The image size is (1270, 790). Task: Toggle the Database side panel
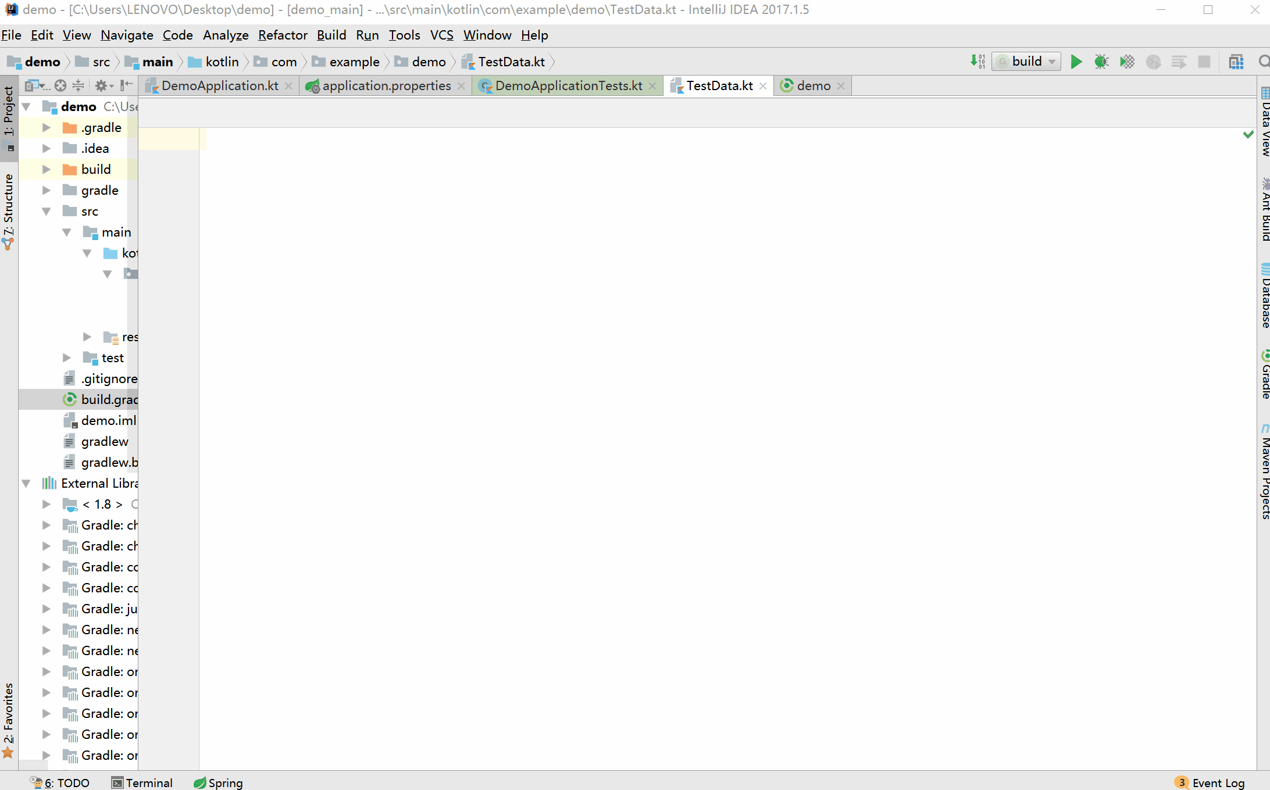[x=1265, y=296]
